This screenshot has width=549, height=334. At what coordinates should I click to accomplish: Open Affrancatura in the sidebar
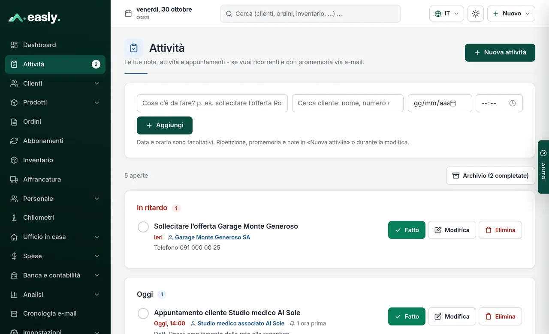[55, 179]
